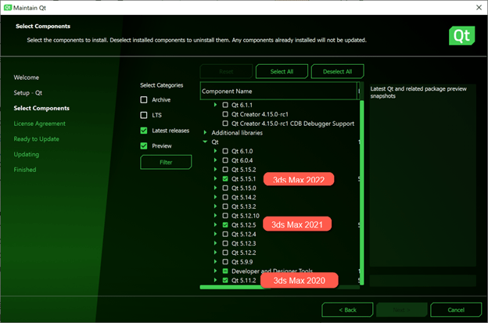Select the Ready to Update step label

click(37, 138)
